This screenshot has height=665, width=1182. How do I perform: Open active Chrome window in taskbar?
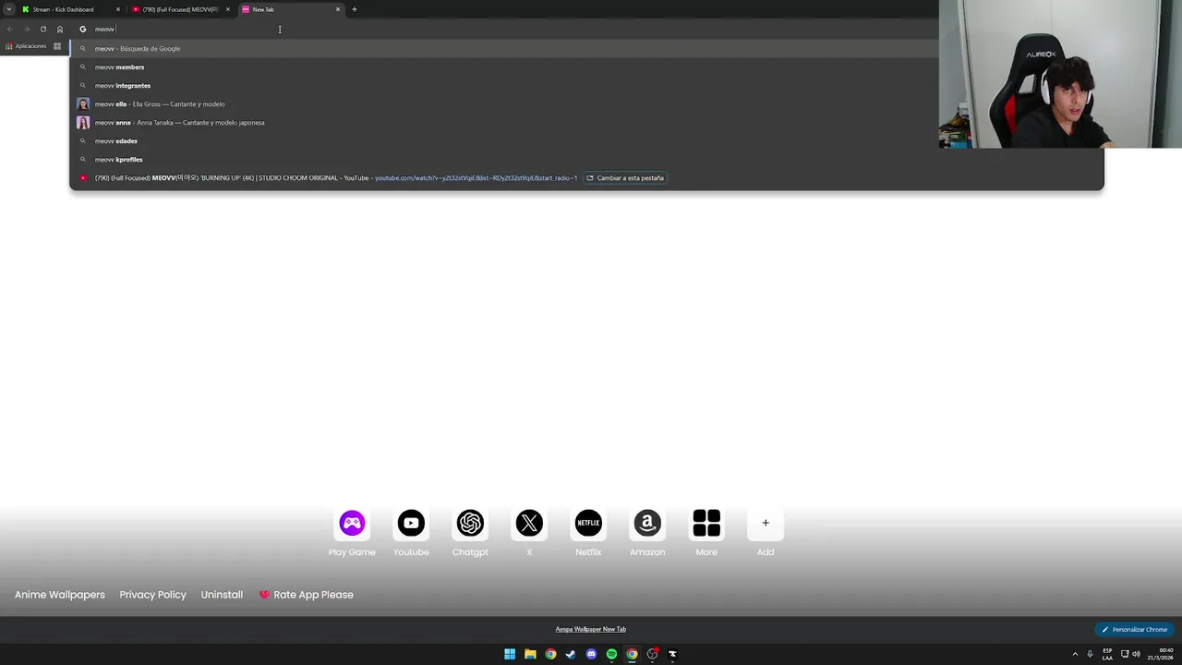[632, 654]
